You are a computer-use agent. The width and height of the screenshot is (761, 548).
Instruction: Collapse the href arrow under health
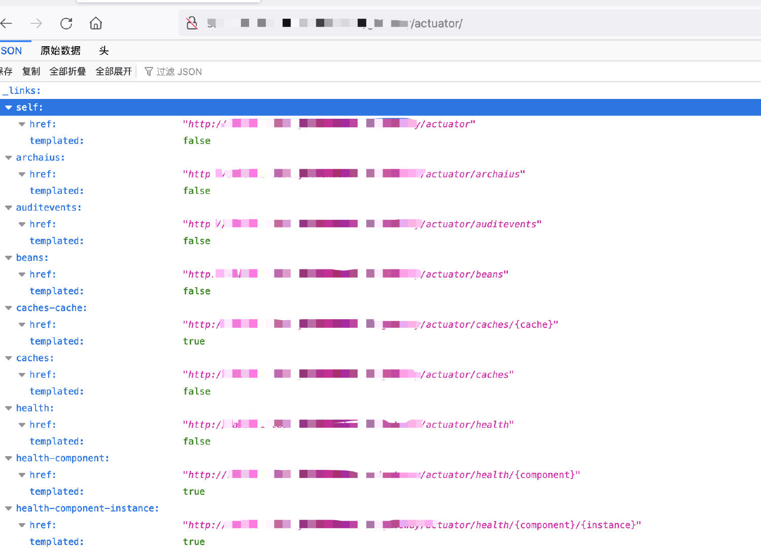(22, 425)
